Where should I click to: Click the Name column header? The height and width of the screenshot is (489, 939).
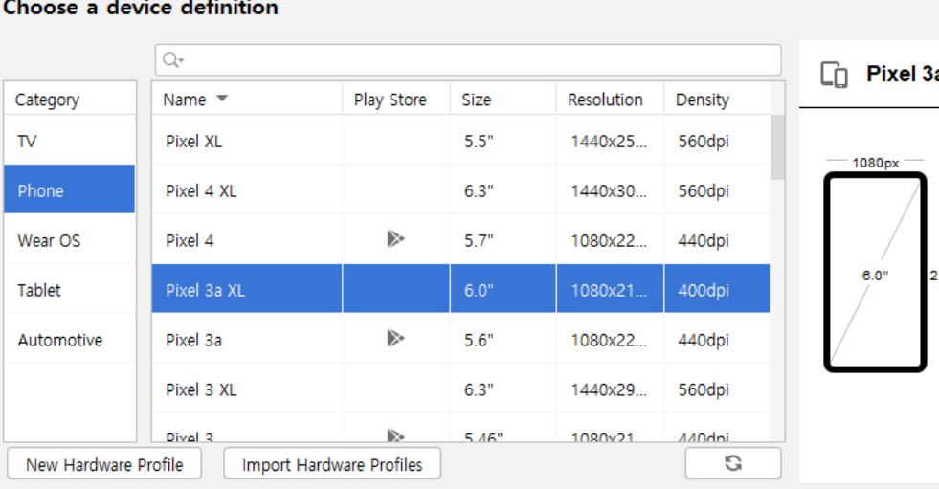tap(247, 100)
